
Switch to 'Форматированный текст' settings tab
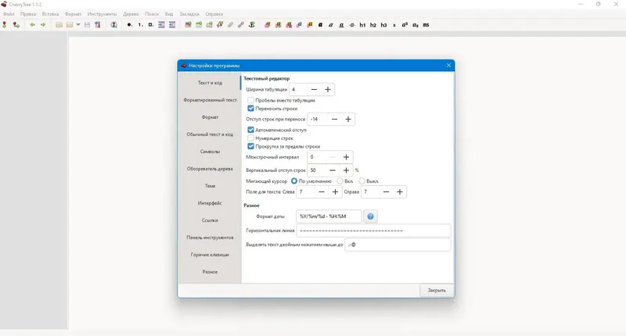(x=210, y=100)
